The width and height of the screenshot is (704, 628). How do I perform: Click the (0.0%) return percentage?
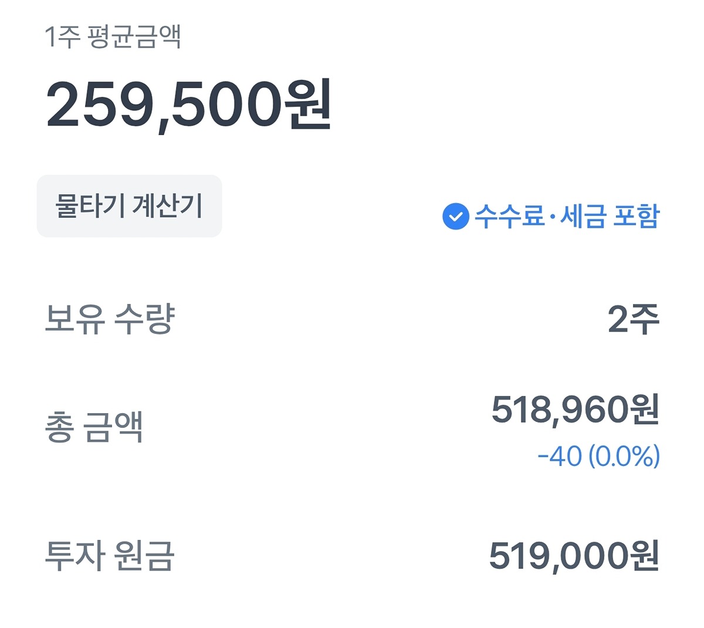click(x=624, y=456)
